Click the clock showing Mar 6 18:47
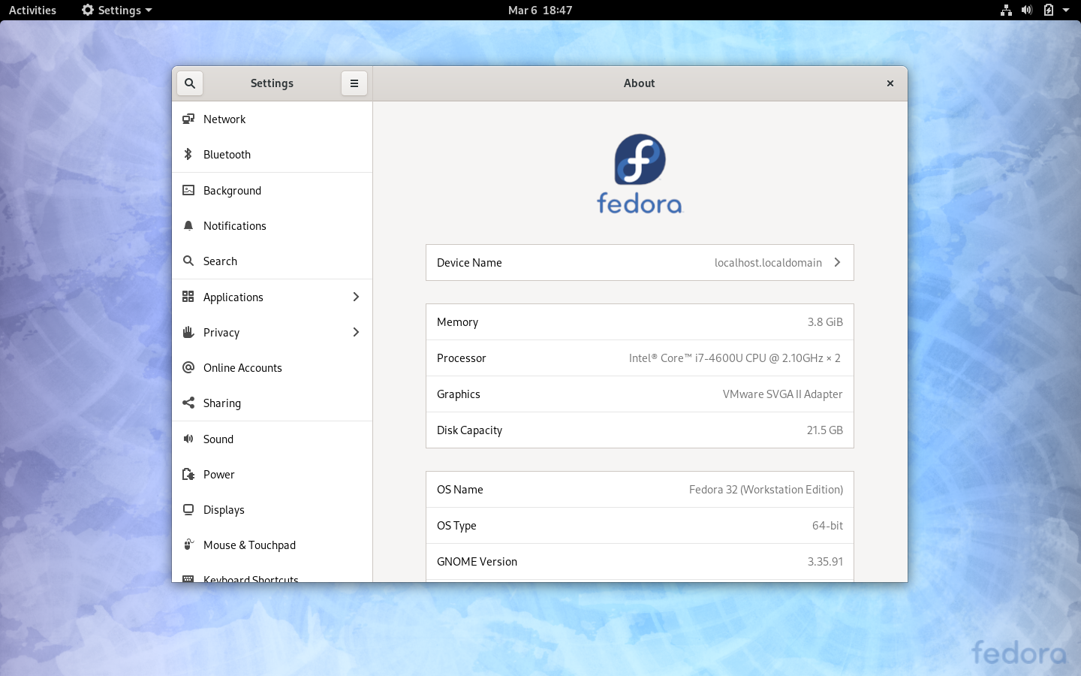This screenshot has width=1081, height=676. [x=540, y=10]
